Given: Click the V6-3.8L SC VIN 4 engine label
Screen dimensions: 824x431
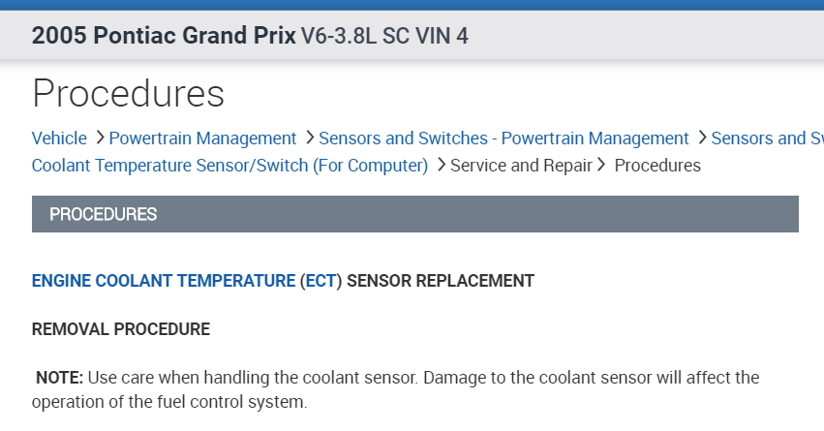Looking at the screenshot, I should (385, 37).
